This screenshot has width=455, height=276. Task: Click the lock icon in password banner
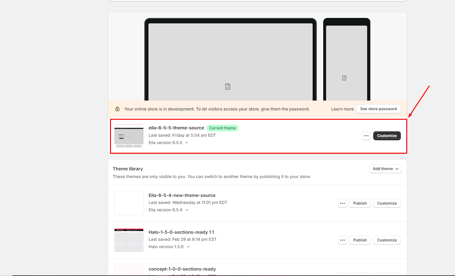[x=117, y=109]
